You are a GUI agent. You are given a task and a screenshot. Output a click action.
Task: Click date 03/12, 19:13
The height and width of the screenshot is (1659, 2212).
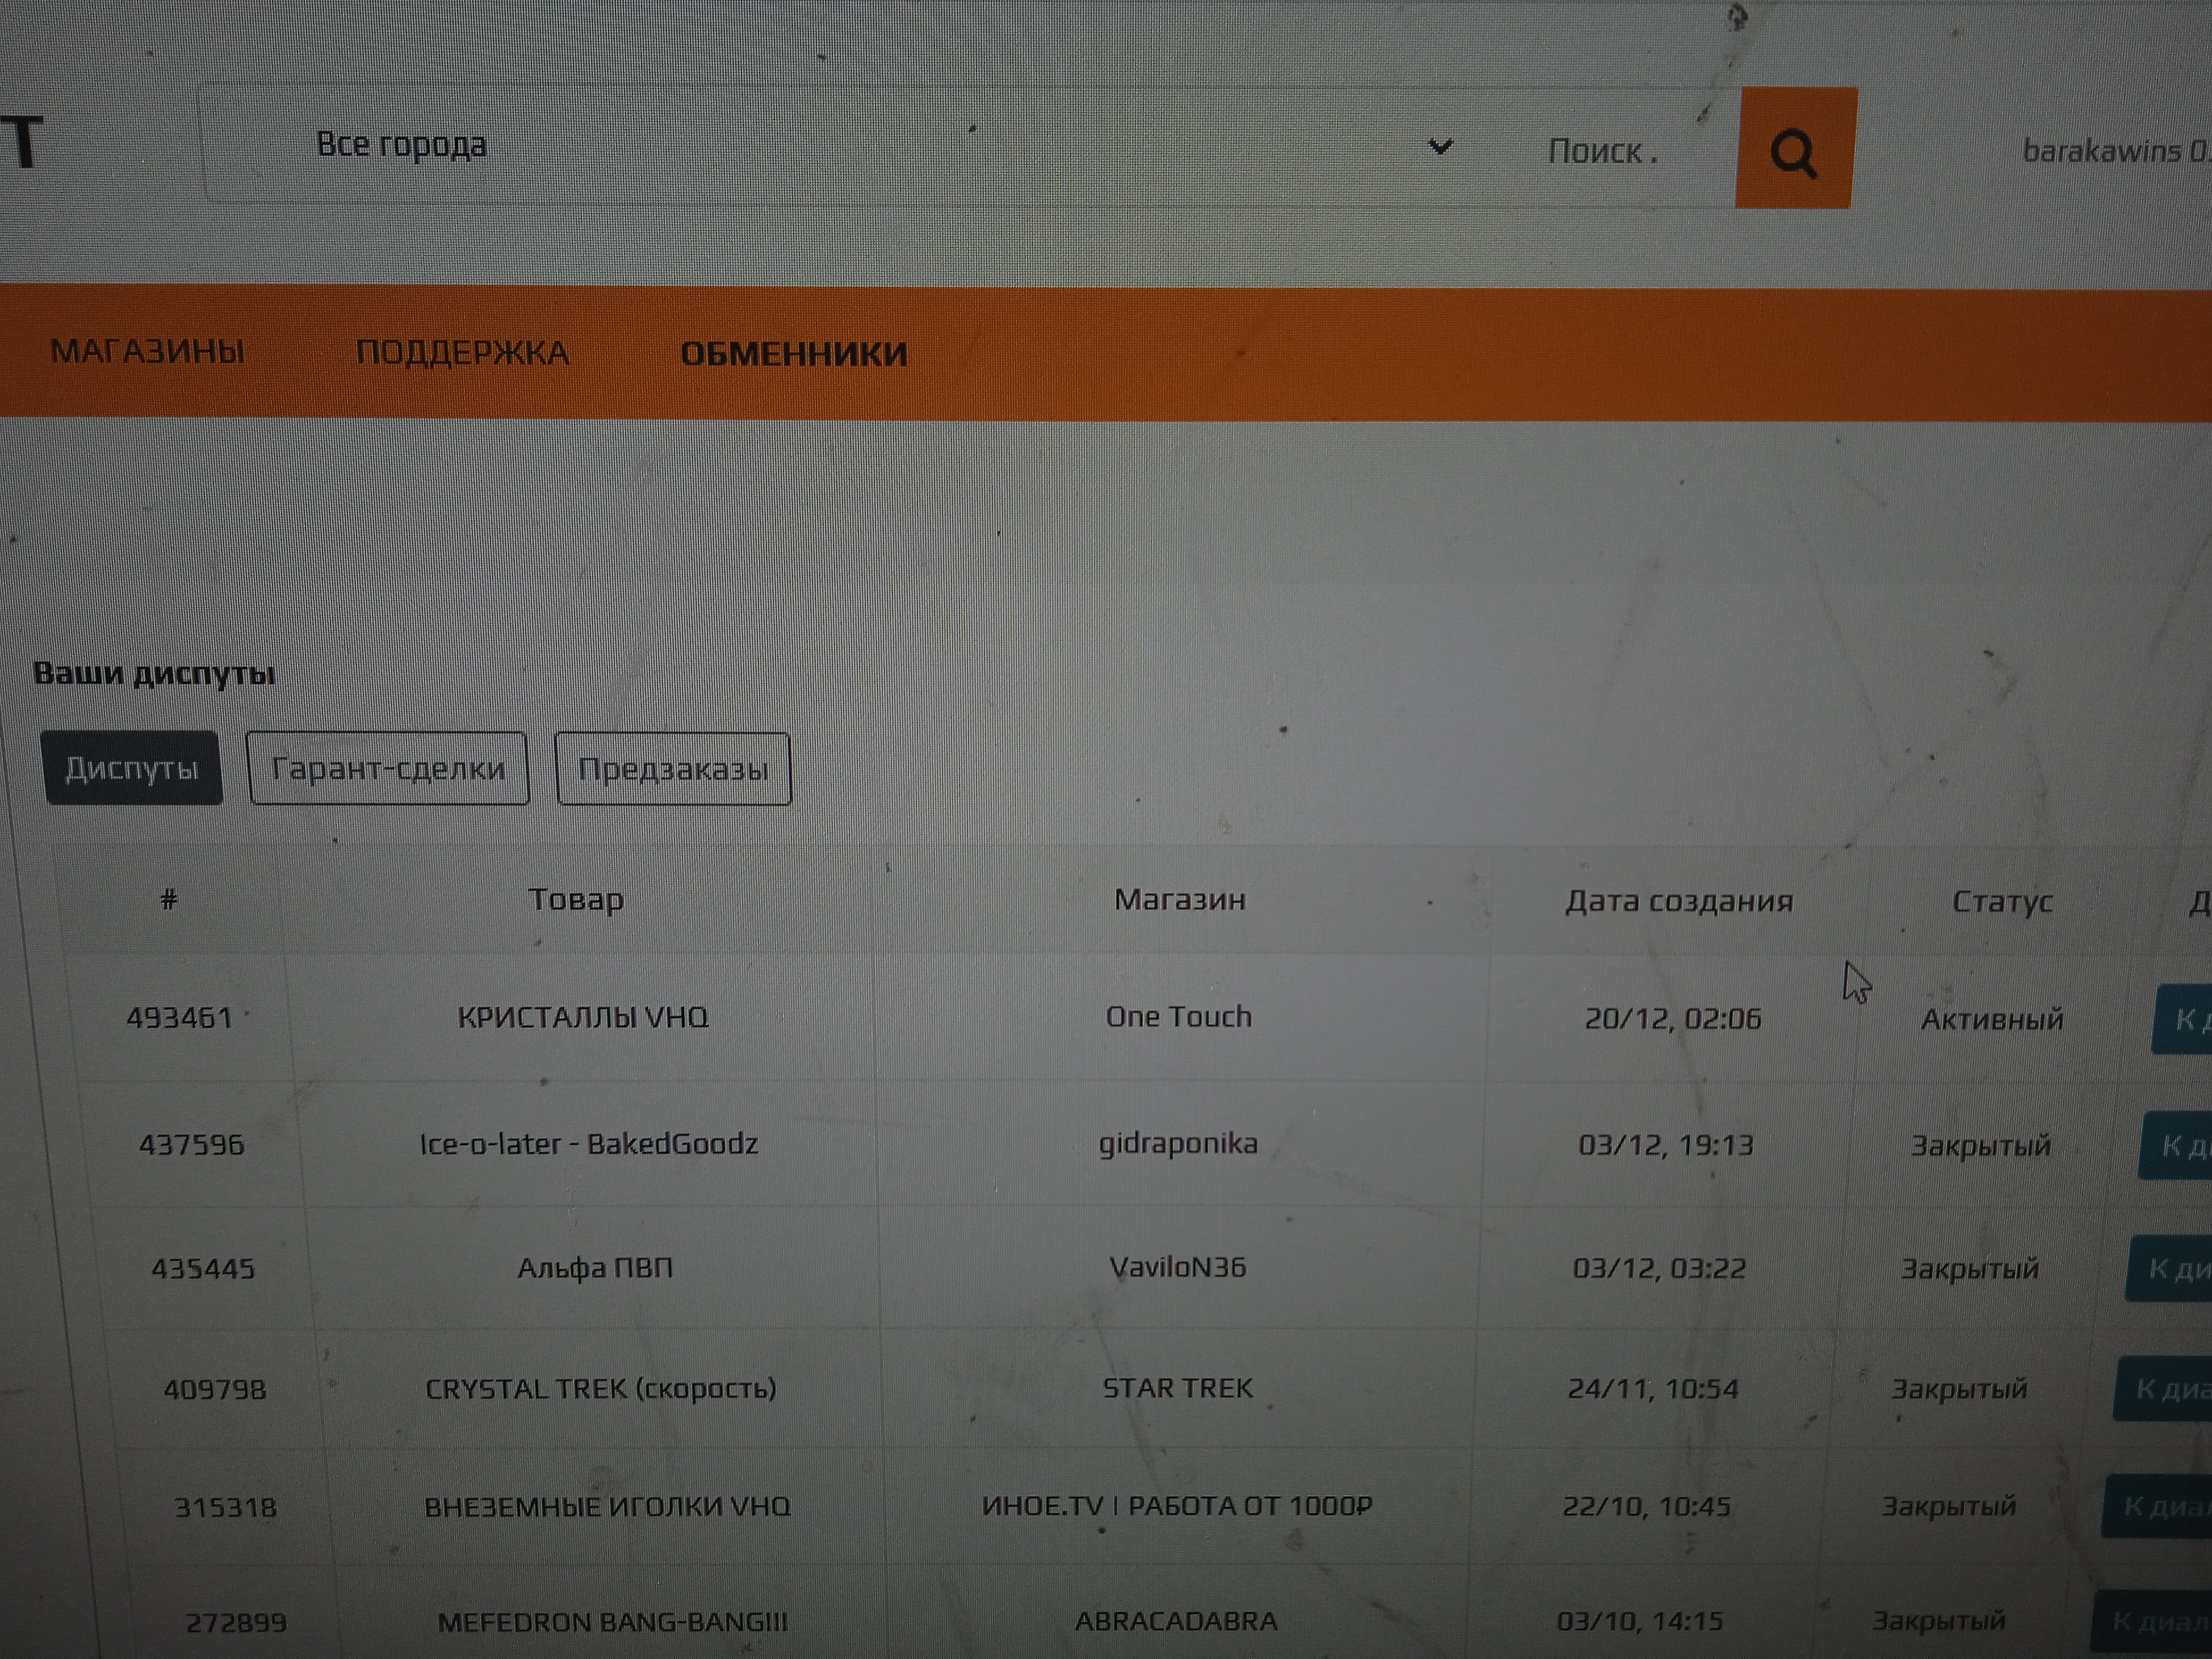coord(1666,1145)
